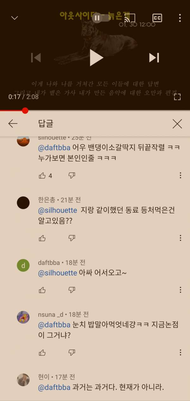Dislike the reply by 한은총

click(x=72, y=238)
